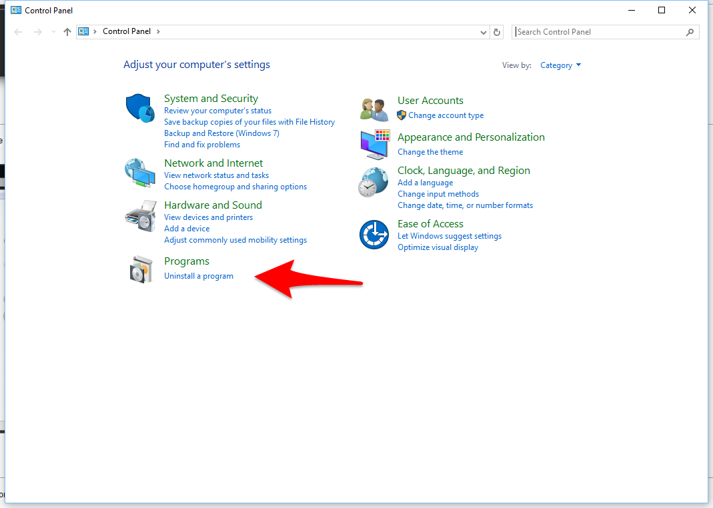Image resolution: width=713 pixels, height=508 pixels.
Task: Click the Clock, Language, and Region icon
Action: click(x=374, y=181)
